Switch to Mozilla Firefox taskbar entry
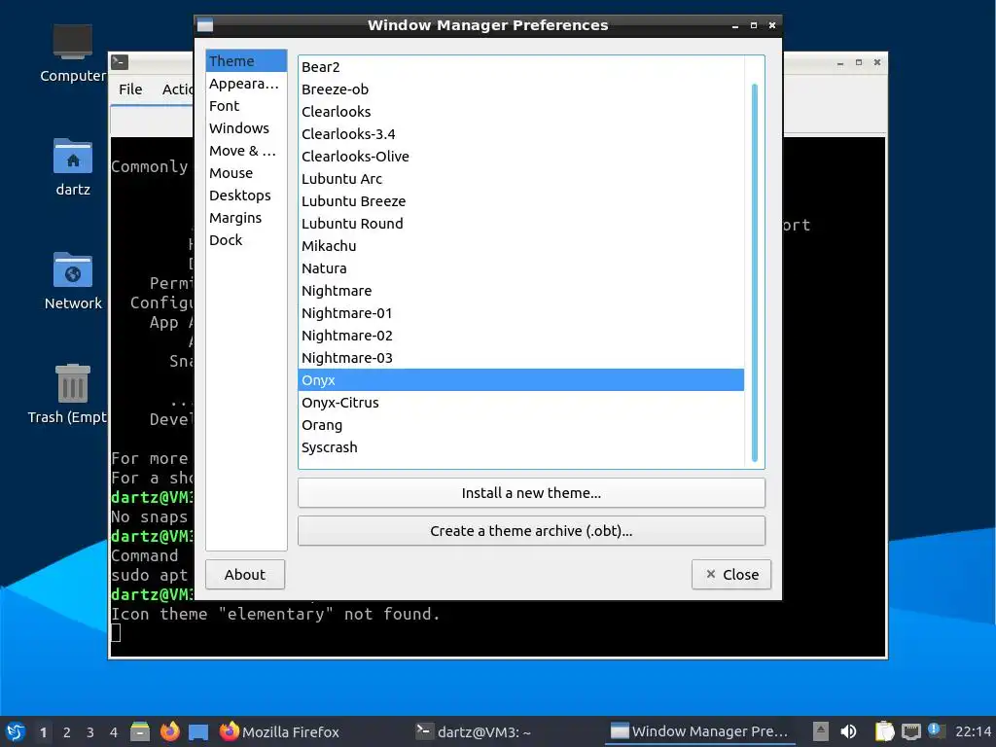Image resolution: width=996 pixels, height=747 pixels. 279,731
